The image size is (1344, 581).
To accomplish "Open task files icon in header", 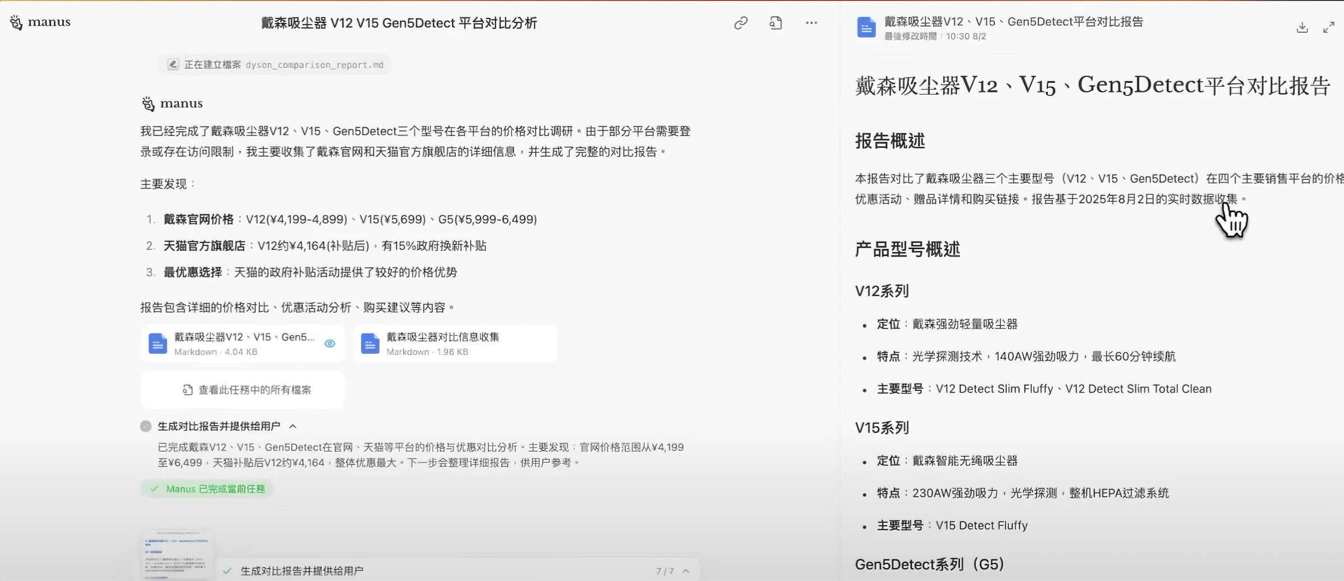I will click(x=776, y=23).
